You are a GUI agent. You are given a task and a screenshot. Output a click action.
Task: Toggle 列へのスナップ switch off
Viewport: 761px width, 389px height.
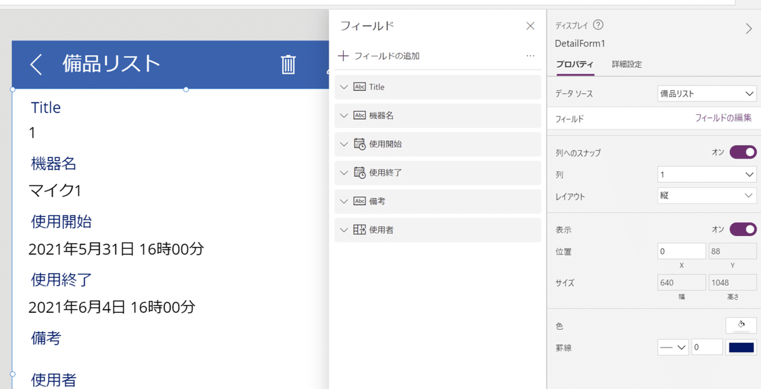pos(743,152)
